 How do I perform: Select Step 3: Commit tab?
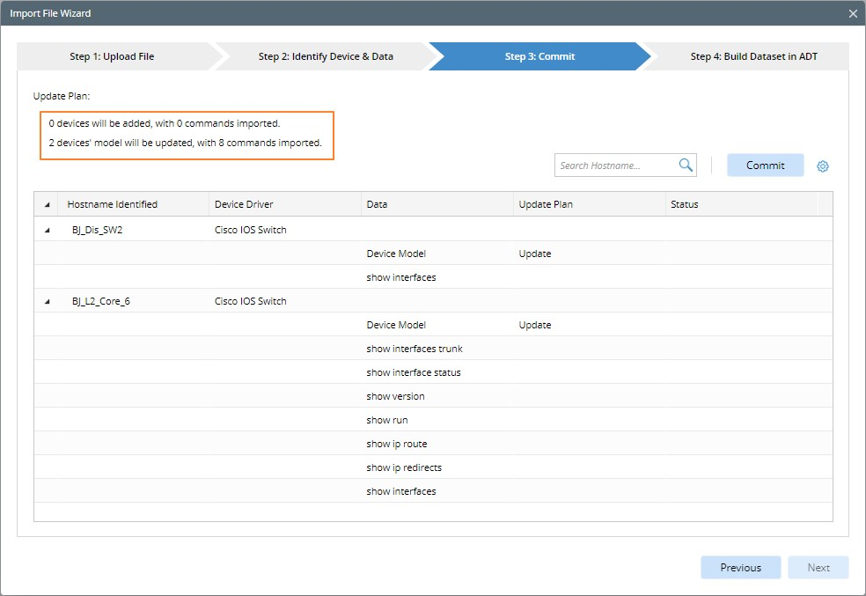point(539,56)
